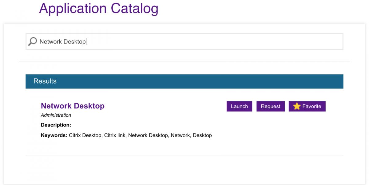This screenshot has width=369, height=185.
Task: Click the gold star icon on Favorite
Action: [x=296, y=106]
